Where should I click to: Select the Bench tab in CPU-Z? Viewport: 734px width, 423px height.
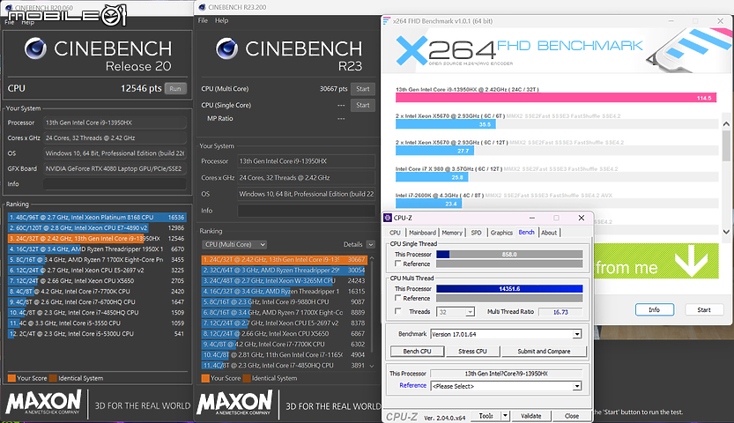(x=526, y=232)
